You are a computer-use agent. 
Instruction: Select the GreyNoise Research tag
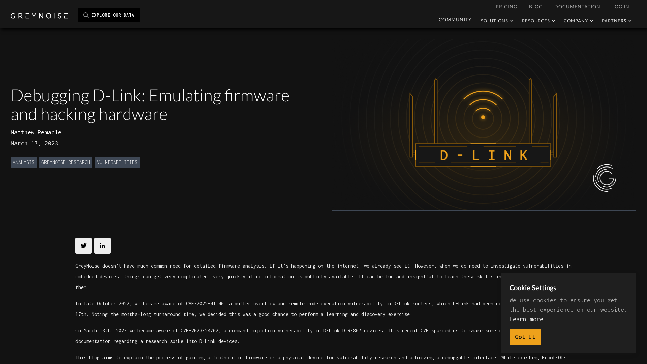[66, 162]
